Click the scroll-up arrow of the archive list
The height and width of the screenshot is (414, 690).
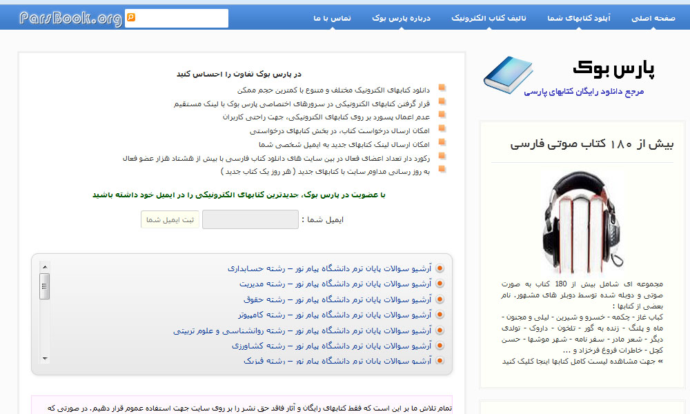[x=44, y=267]
